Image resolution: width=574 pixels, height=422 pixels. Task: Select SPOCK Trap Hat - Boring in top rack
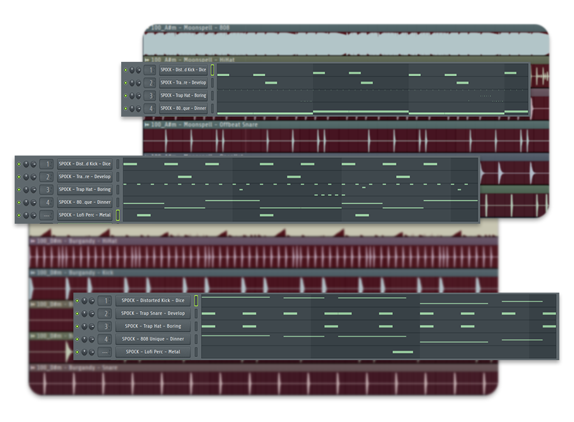coord(183,96)
